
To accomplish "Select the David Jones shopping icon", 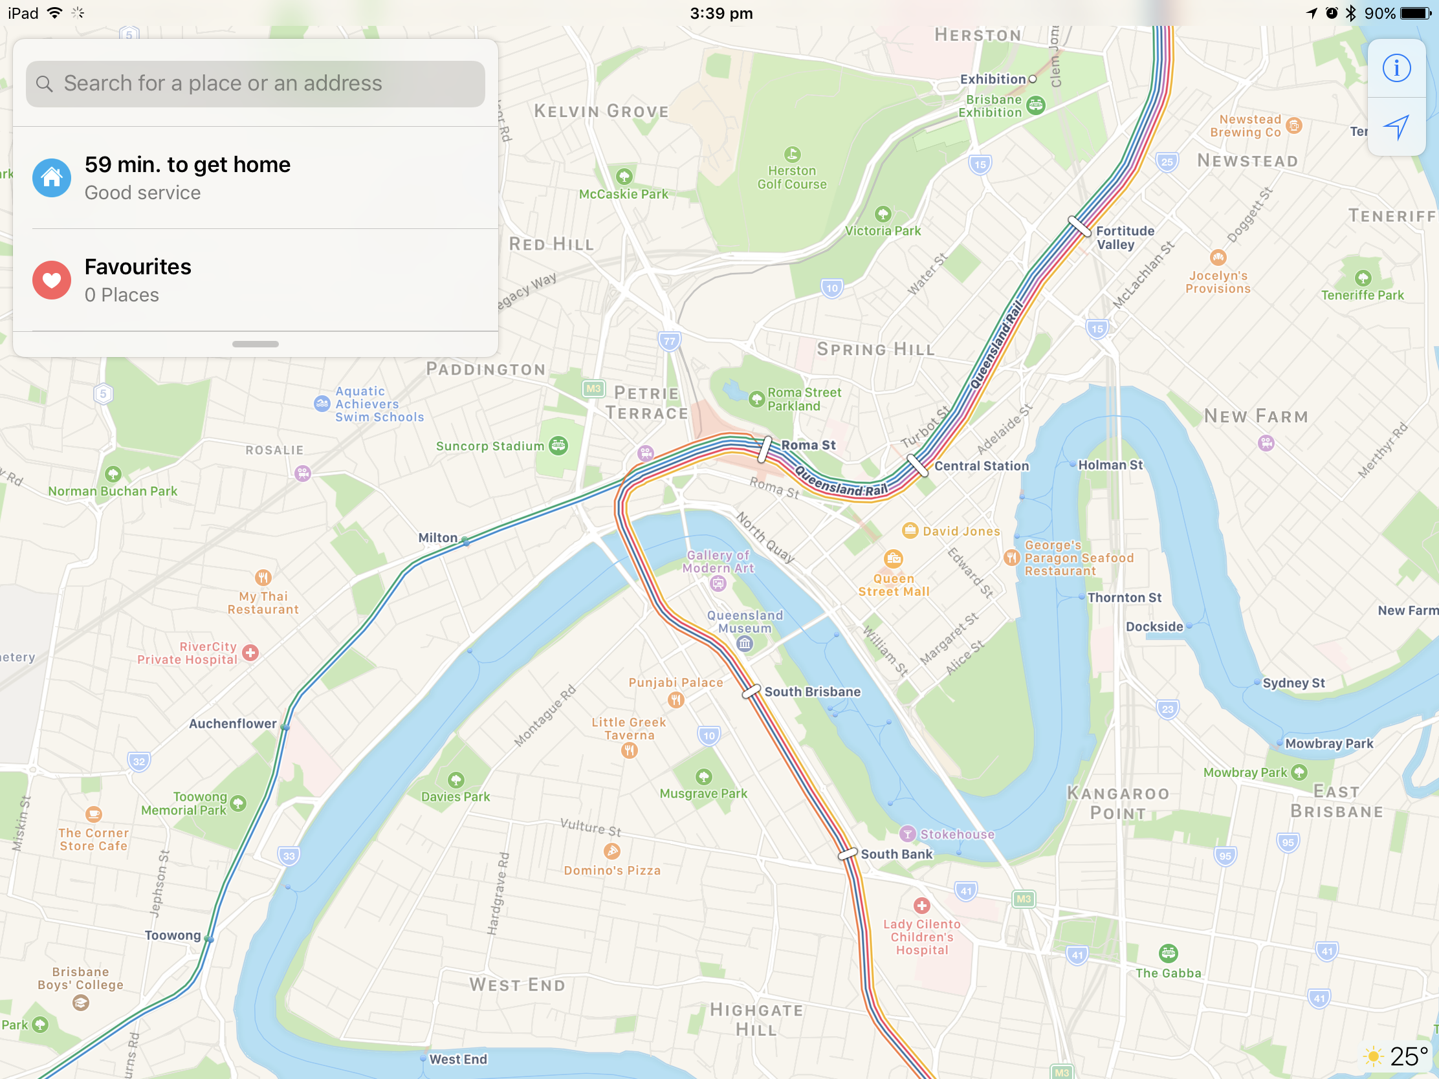I will pos(910,530).
